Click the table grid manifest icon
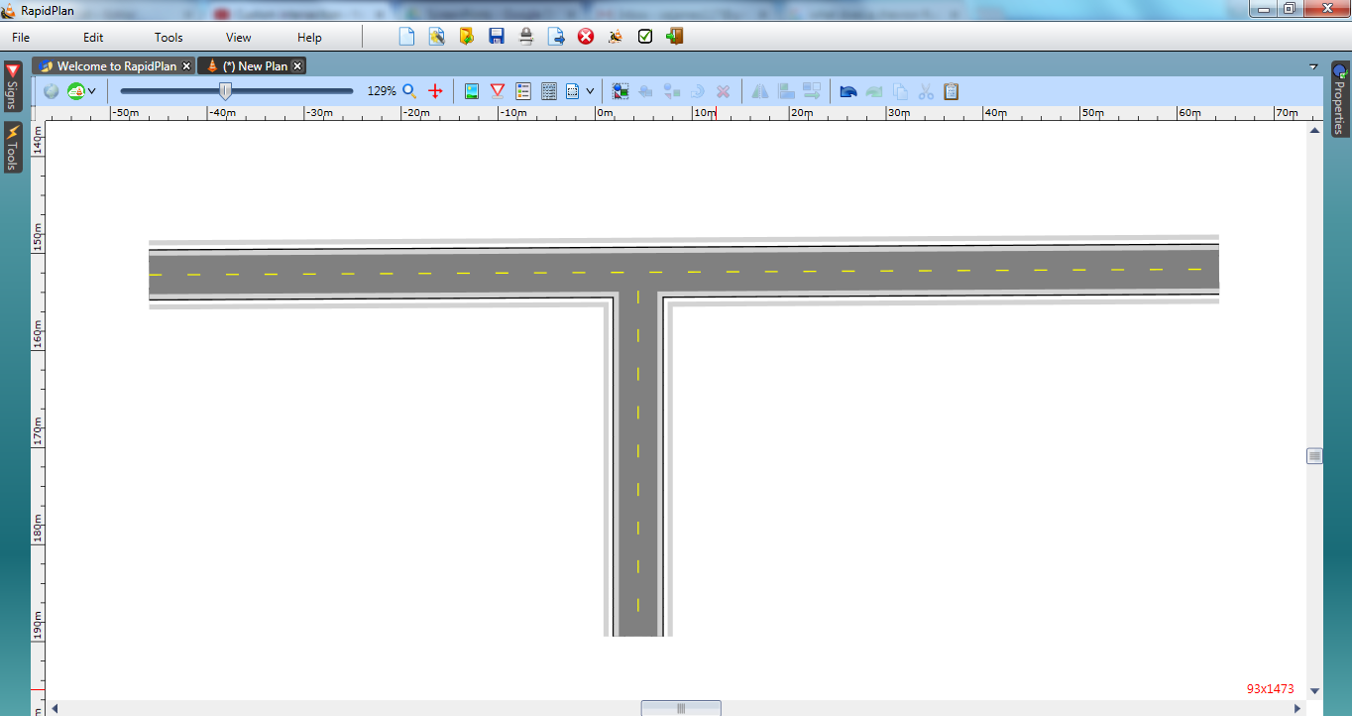1352x716 pixels. 549,91
